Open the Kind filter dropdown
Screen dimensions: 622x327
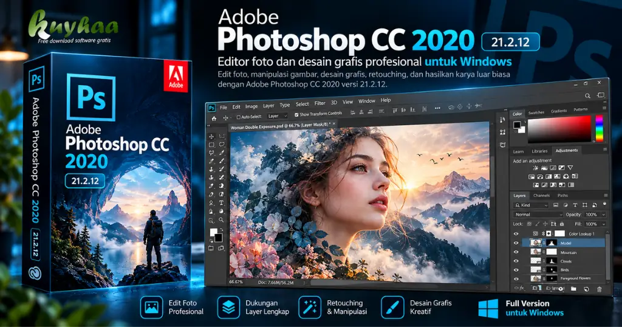click(531, 205)
